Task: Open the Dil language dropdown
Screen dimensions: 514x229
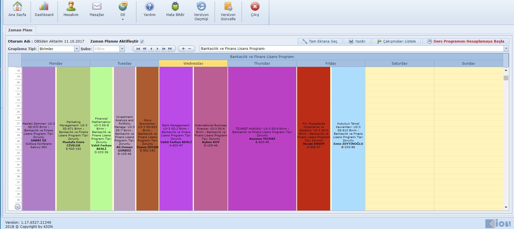Action: click(x=123, y=11)
